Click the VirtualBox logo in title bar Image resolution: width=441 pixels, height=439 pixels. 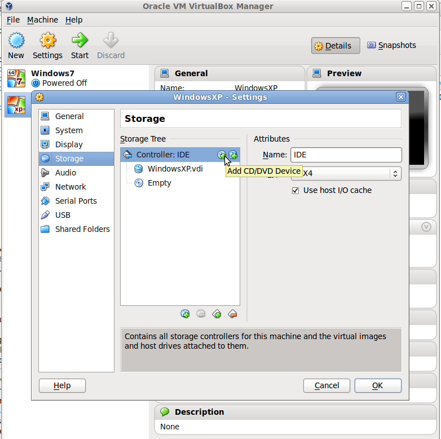click(8, 6)
